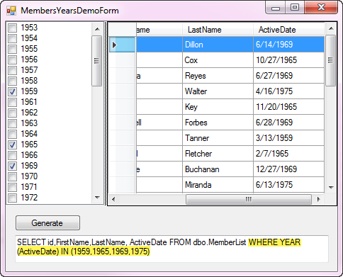The width and height of the screenshot is (343, 277).
Task: Check the 1954 year checkbox
Action: 13,38
